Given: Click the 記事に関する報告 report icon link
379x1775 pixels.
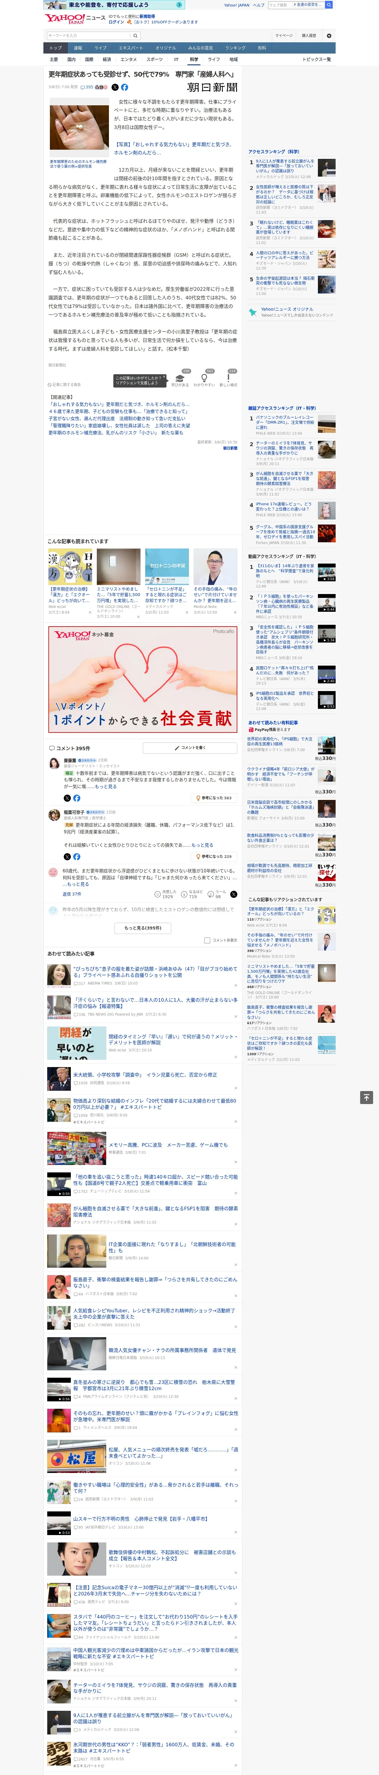Looking at the screenshot, I should click(x=64, y=385).
